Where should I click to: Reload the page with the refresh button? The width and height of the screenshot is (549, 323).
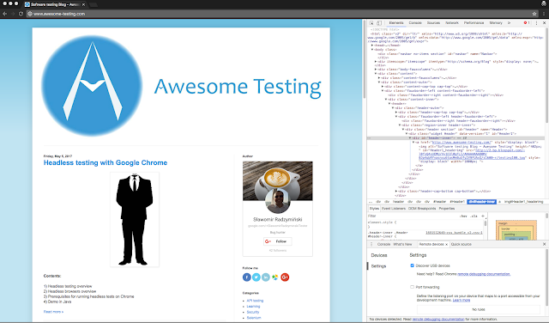21,14
